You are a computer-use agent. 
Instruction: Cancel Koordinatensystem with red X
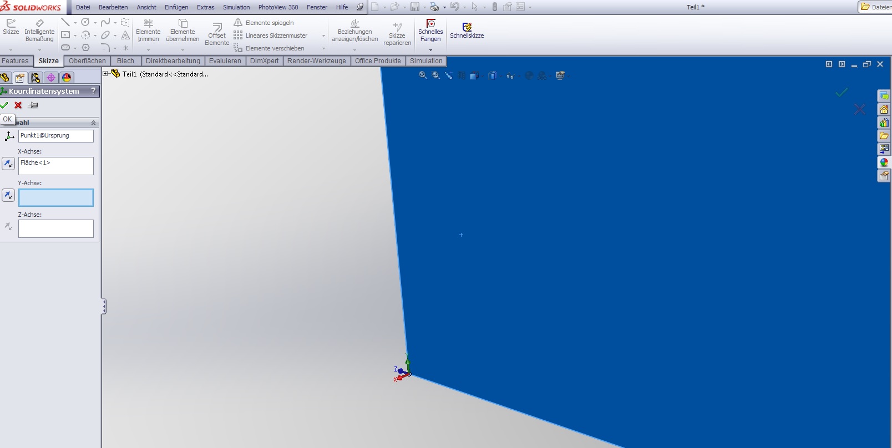pos(18,105)
